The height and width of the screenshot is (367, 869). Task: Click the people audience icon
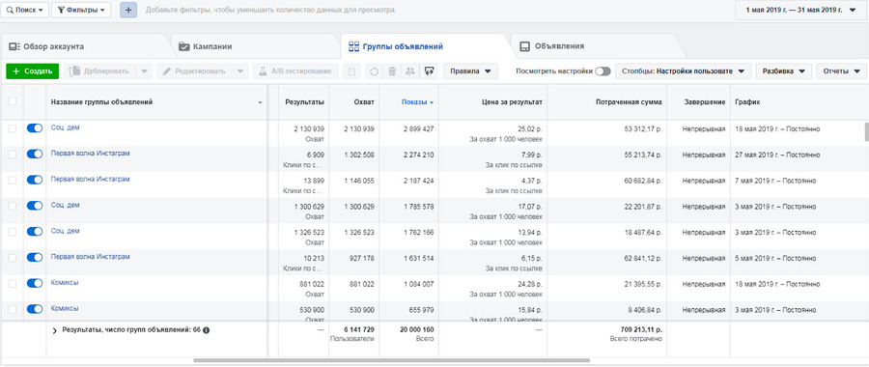(x=410, y=71)
